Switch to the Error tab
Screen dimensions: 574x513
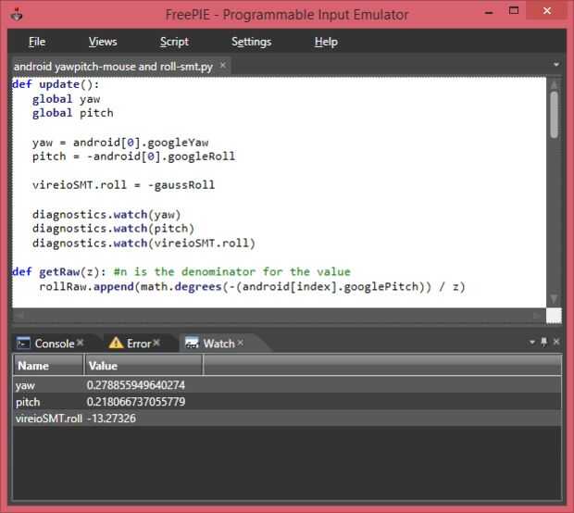click(139, 344)
